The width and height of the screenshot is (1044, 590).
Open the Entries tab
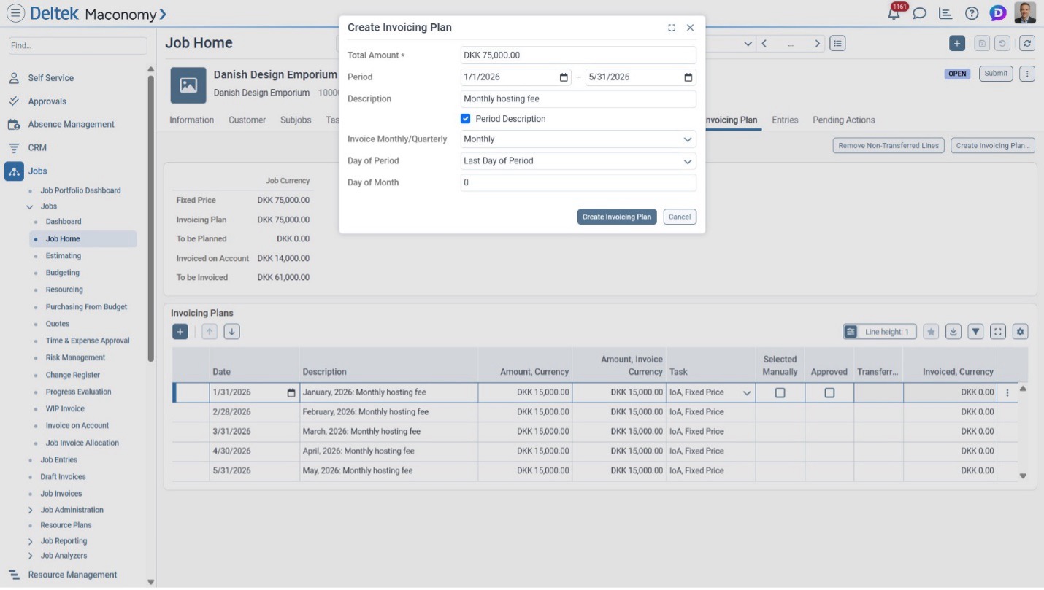784,120
